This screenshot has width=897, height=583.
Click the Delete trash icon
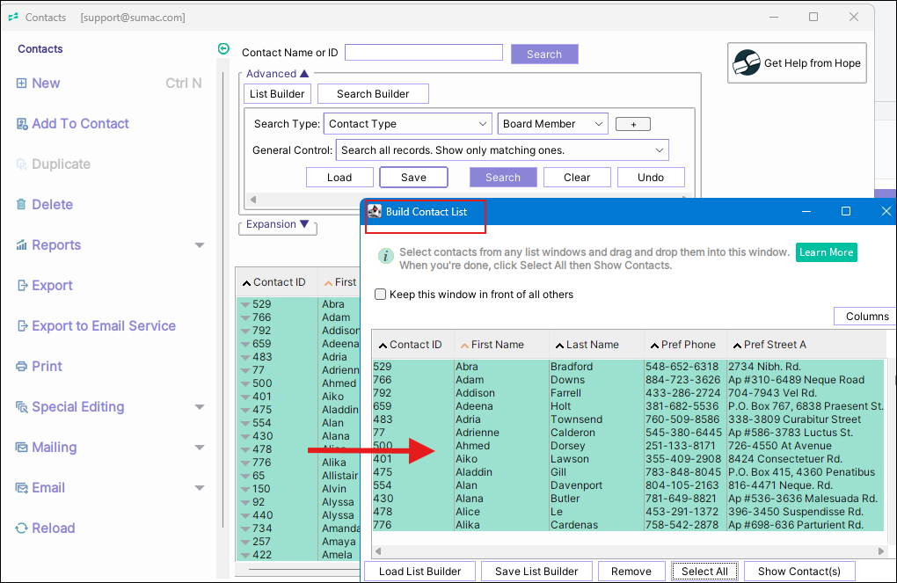coord(21,205)
